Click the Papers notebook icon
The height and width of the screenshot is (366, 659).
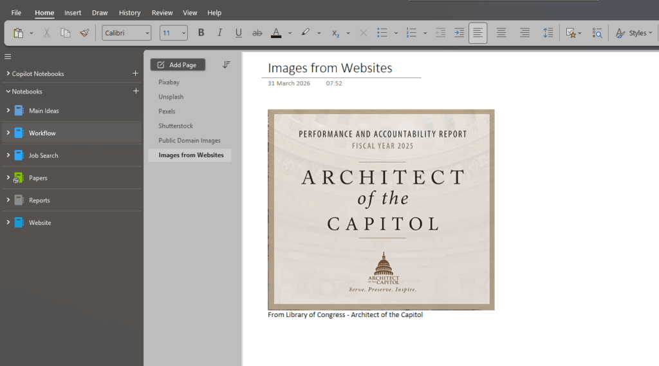tap(19, 178)
